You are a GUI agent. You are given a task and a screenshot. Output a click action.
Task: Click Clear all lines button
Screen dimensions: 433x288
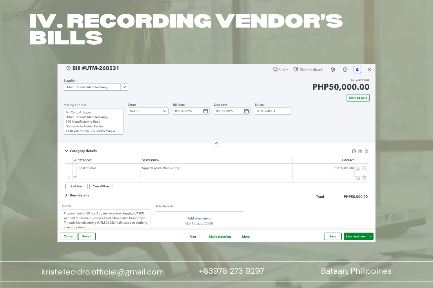[101, 186]
